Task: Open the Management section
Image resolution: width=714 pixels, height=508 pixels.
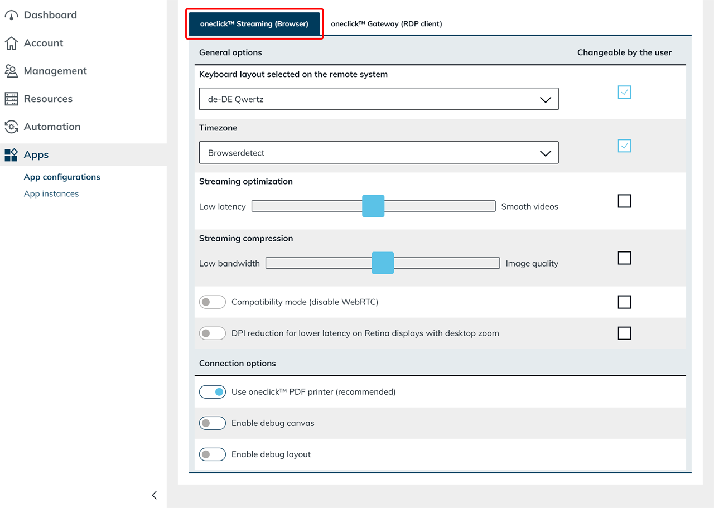Action: [x=55, y=71]
